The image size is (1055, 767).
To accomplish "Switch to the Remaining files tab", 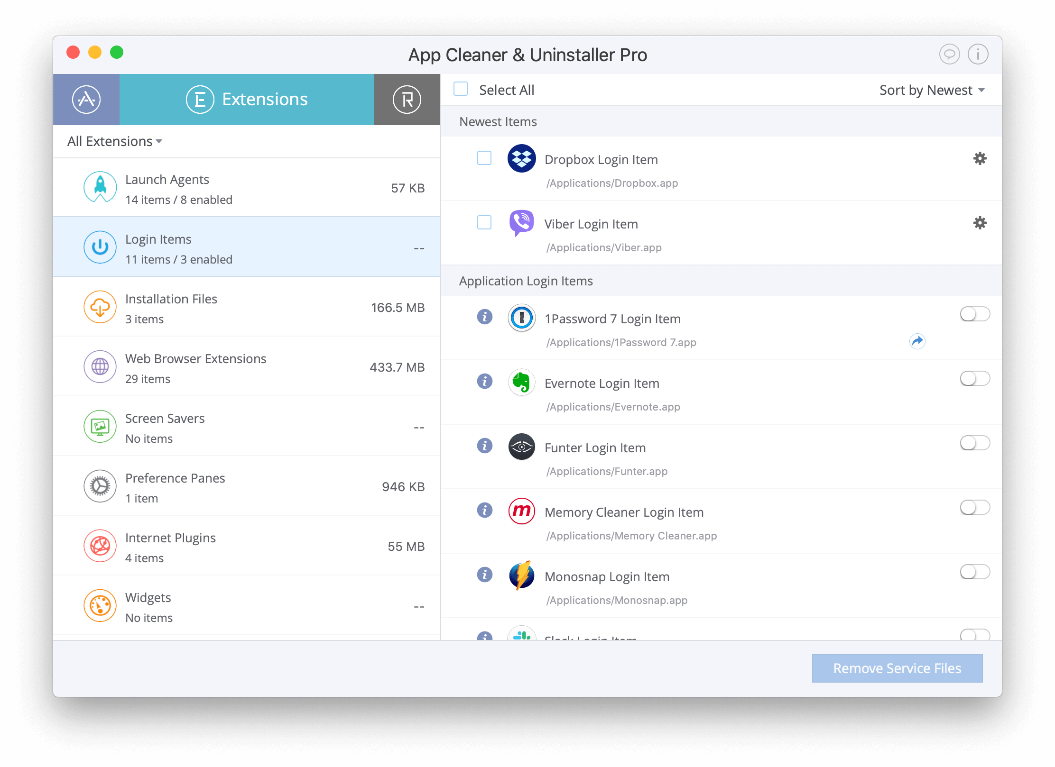I will pyautogui.click(x=407, y=99).
